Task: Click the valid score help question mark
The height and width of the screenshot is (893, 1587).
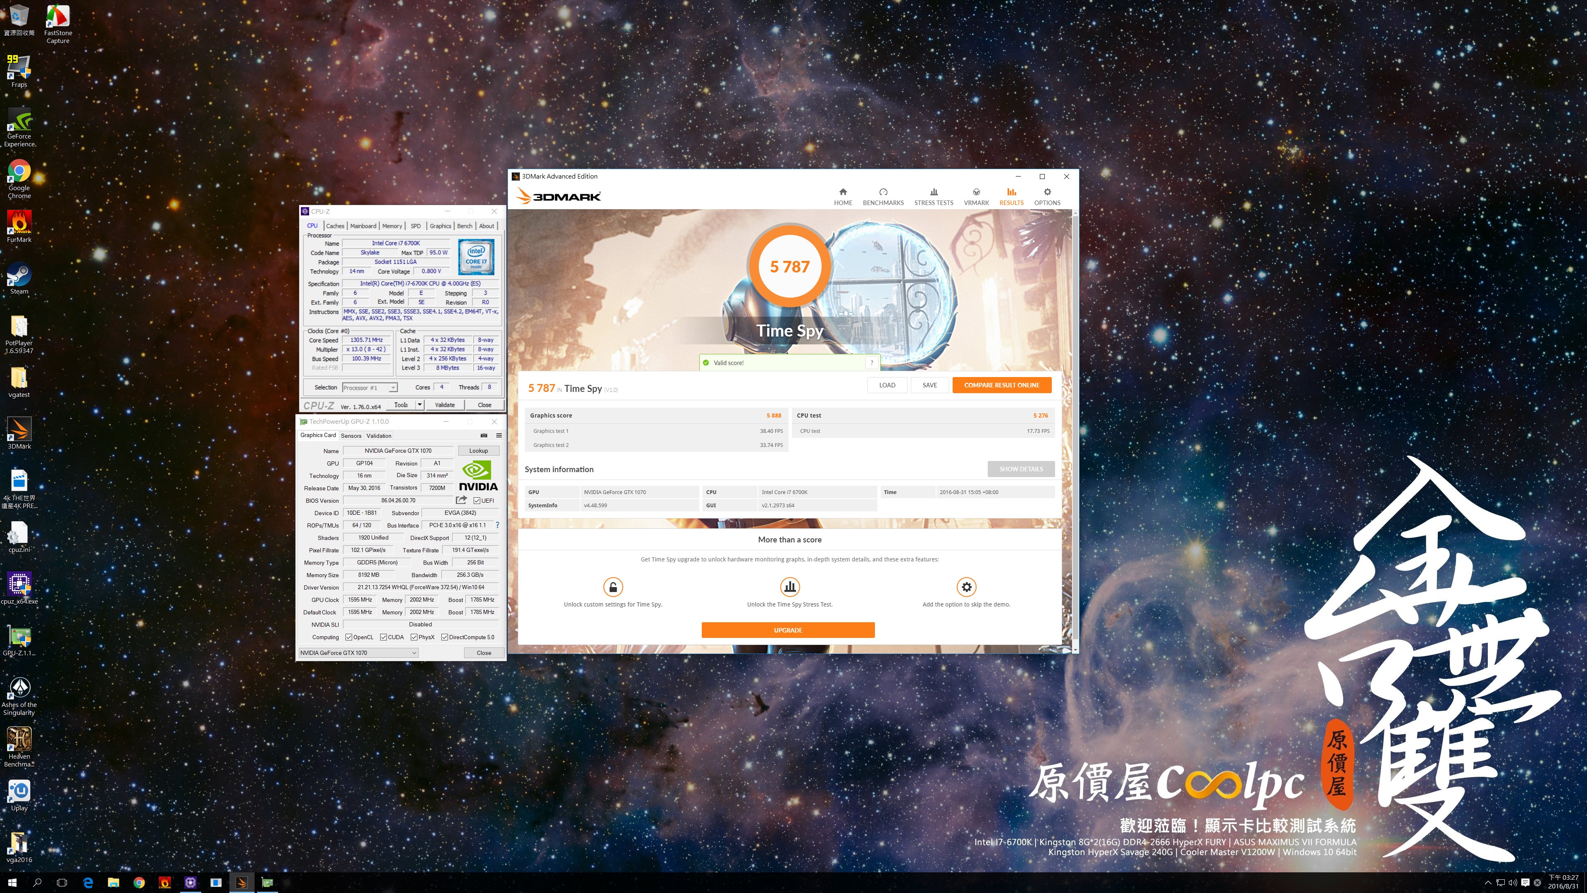Action: pyautogui.click(x=872, y=363)
